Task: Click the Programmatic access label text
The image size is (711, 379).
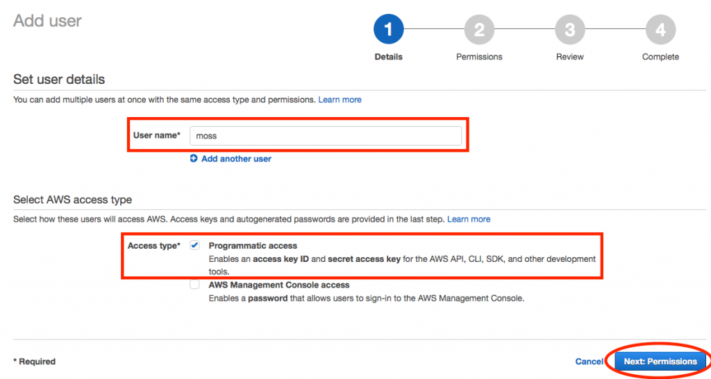Action: (253, 245)
